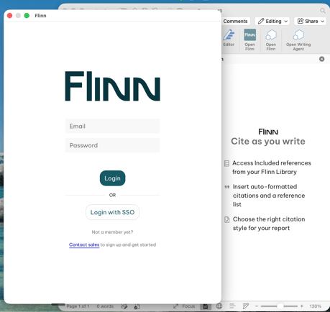Click the document icon beside Choose the right
Image resolution: width=330 pixels, height=312 pixels.
[226, 219]
